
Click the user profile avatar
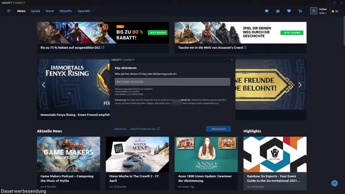tap(314, 11)
